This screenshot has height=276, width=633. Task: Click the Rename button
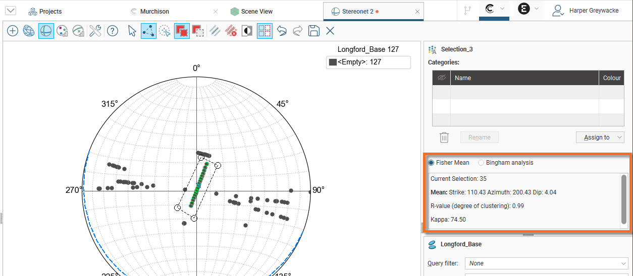479,137
